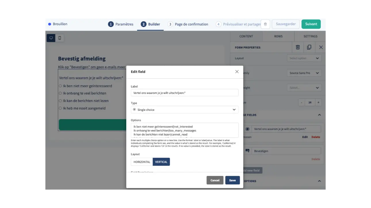Click the Bevestigen button field icon

(x=247, y=151)
